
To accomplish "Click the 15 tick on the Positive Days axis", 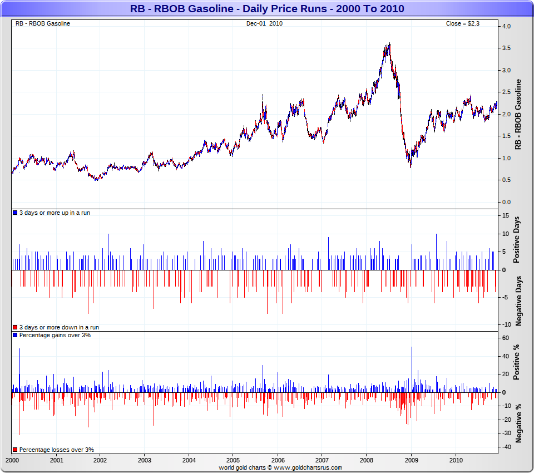I will click(506, 215).
